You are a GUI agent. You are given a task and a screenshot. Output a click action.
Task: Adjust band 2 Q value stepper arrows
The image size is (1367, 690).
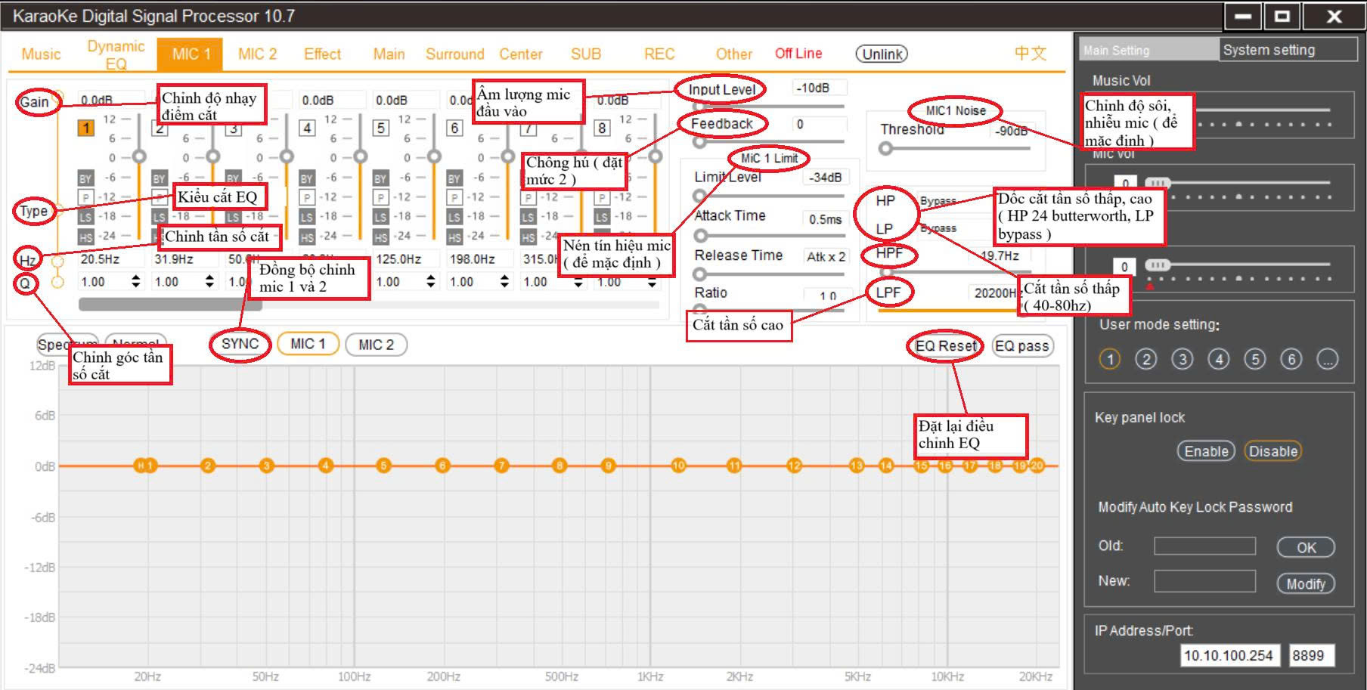(x=209, y=282)
